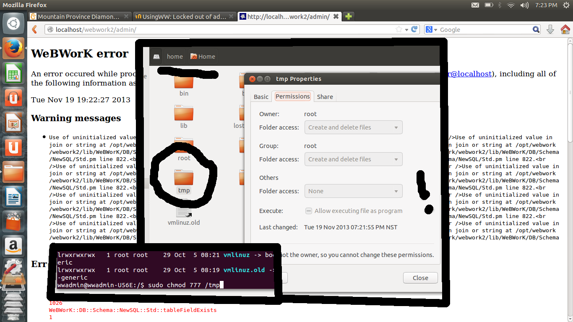Open the Bluetooth indicator menu

(500, 5)
